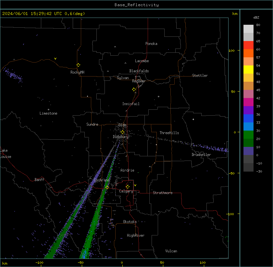Click the yellow v marker east of Calgary's diamond
The width and height of the screenshot is (273, 267).
[135, 185]
